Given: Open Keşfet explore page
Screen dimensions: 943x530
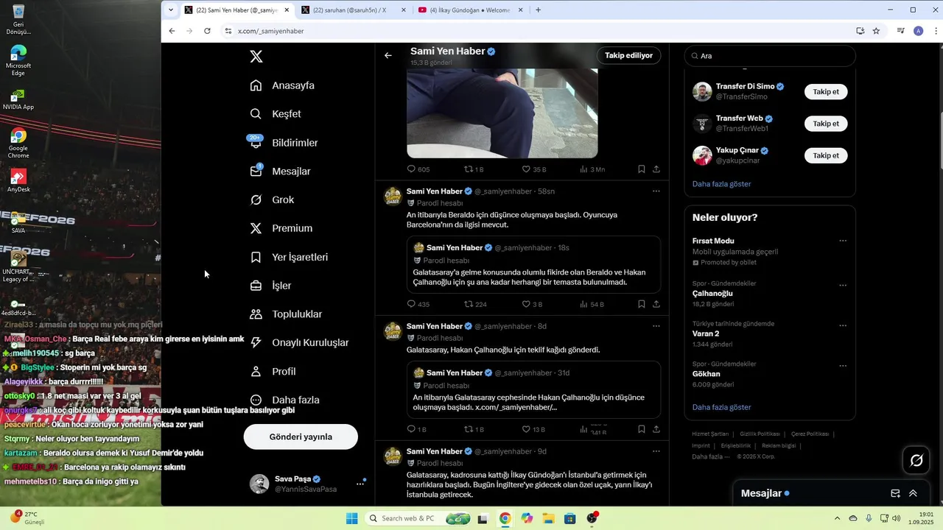Looking at the screenshot, I should 276,114.
